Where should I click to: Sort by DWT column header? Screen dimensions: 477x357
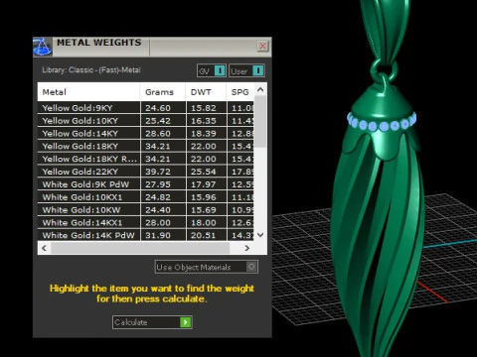pyautogui.click(x=206, y=92)
